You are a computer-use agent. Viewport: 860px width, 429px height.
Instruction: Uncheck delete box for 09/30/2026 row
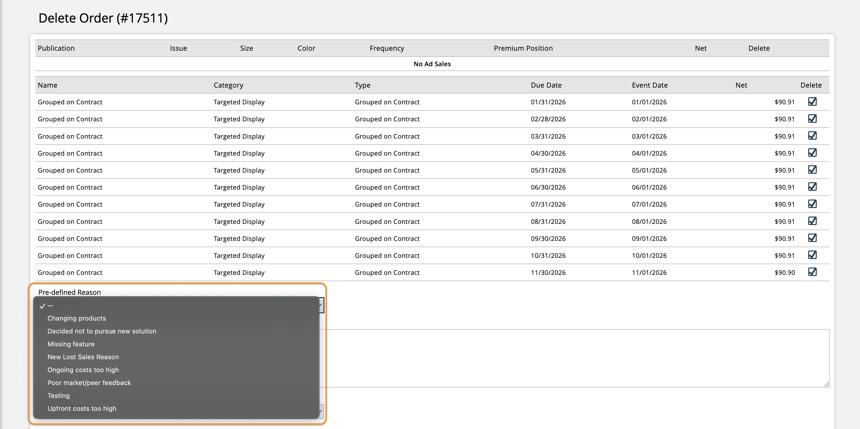point(812,238)
